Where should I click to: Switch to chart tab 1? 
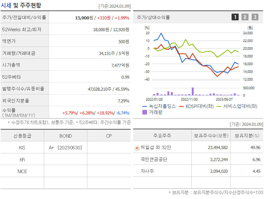[235, 17]
